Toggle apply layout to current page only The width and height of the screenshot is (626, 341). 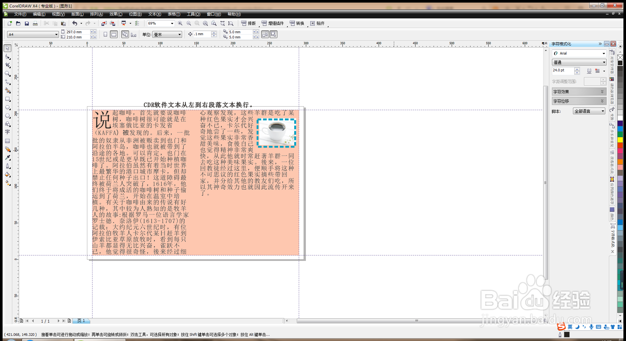click(134, 34)
